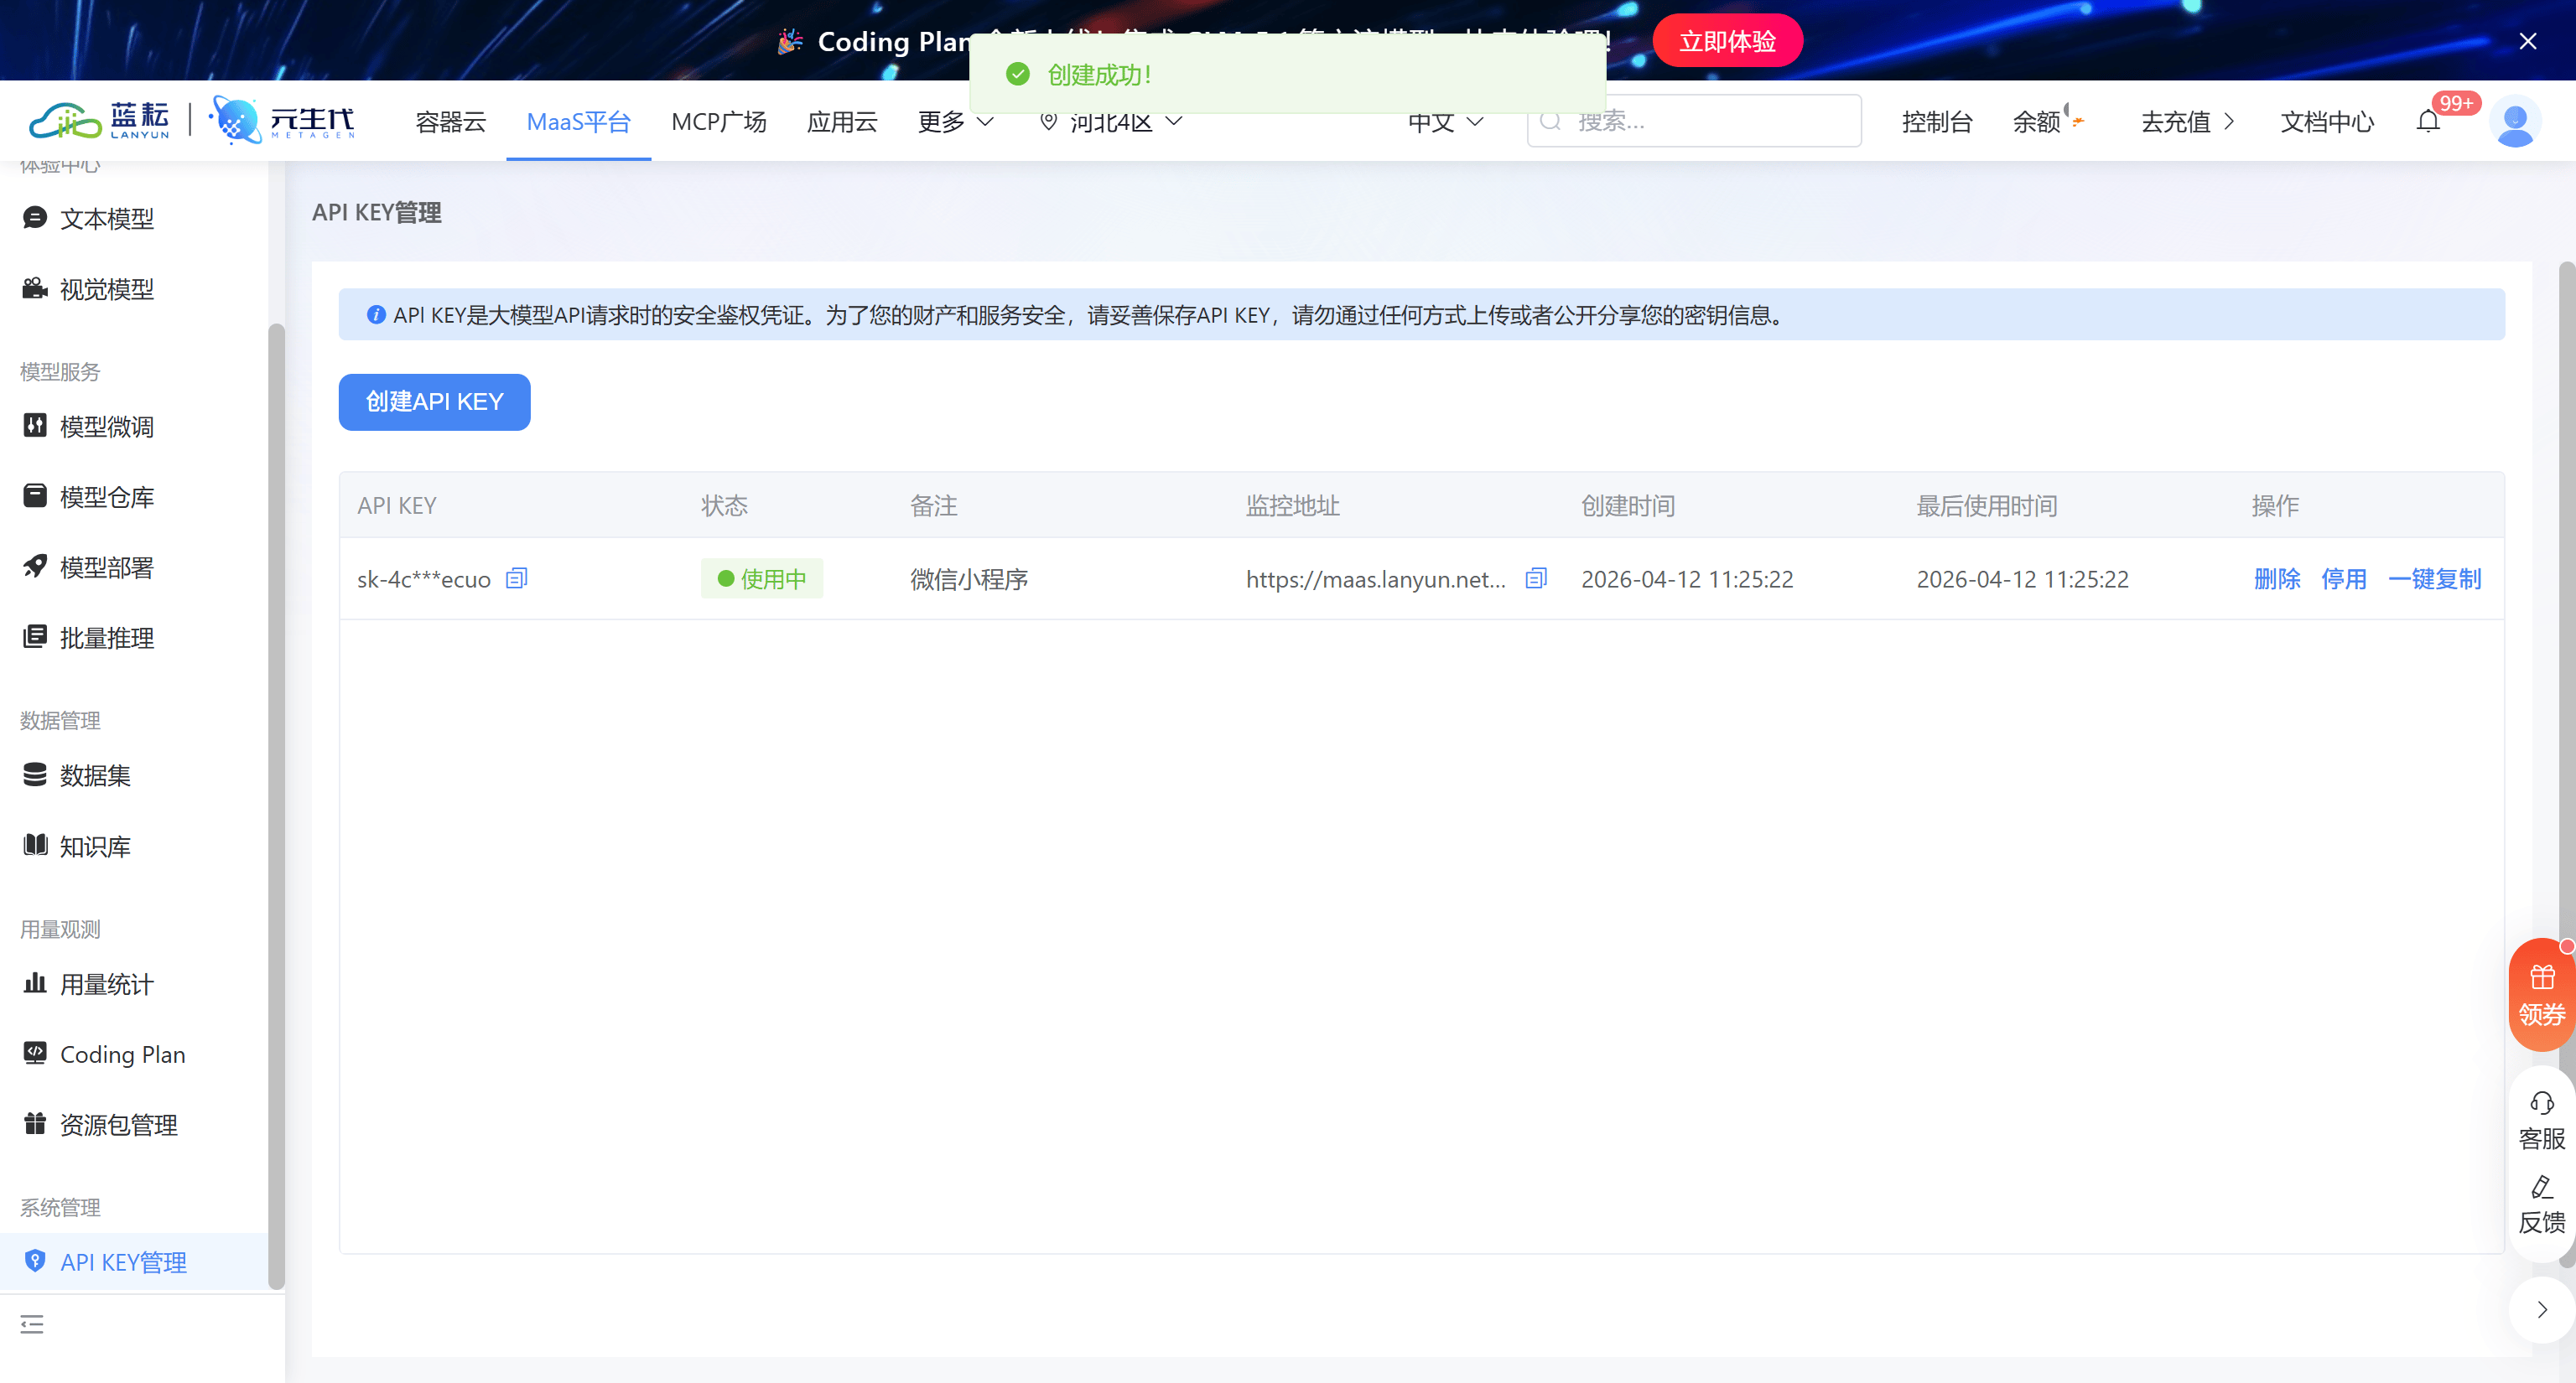Click the 创建API KEY button
This screenshot has height=1383, width=2576.
pos(434,401)
